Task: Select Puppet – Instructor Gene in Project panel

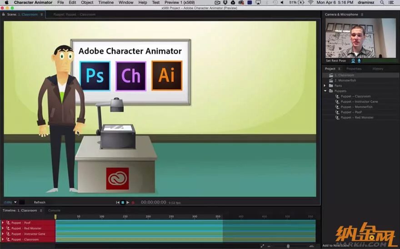Action: [x=359, y=102]
